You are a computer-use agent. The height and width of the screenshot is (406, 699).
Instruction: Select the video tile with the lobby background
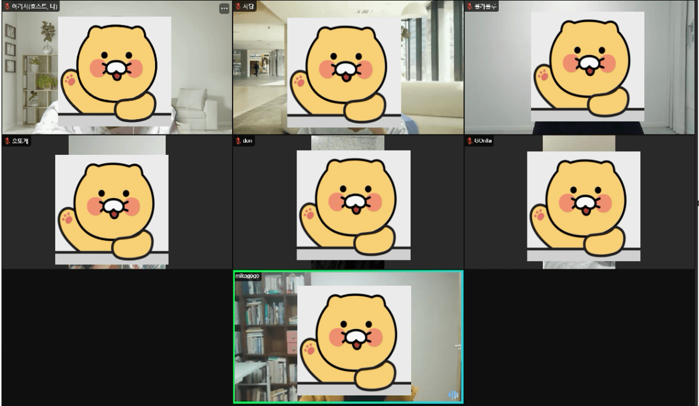348,67
